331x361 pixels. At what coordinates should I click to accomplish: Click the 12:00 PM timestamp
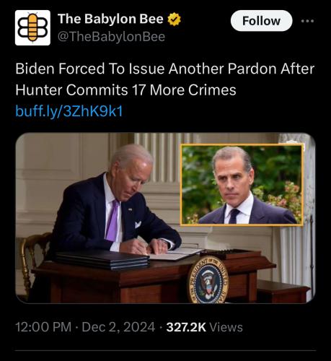click(x=43, y=327)
